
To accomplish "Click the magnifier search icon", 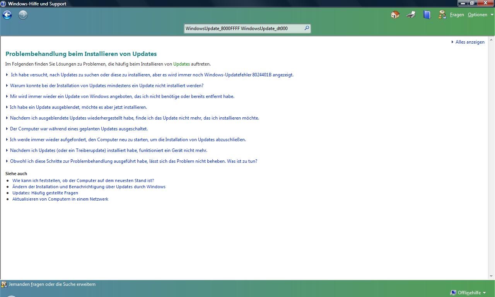I will [306, 28].
